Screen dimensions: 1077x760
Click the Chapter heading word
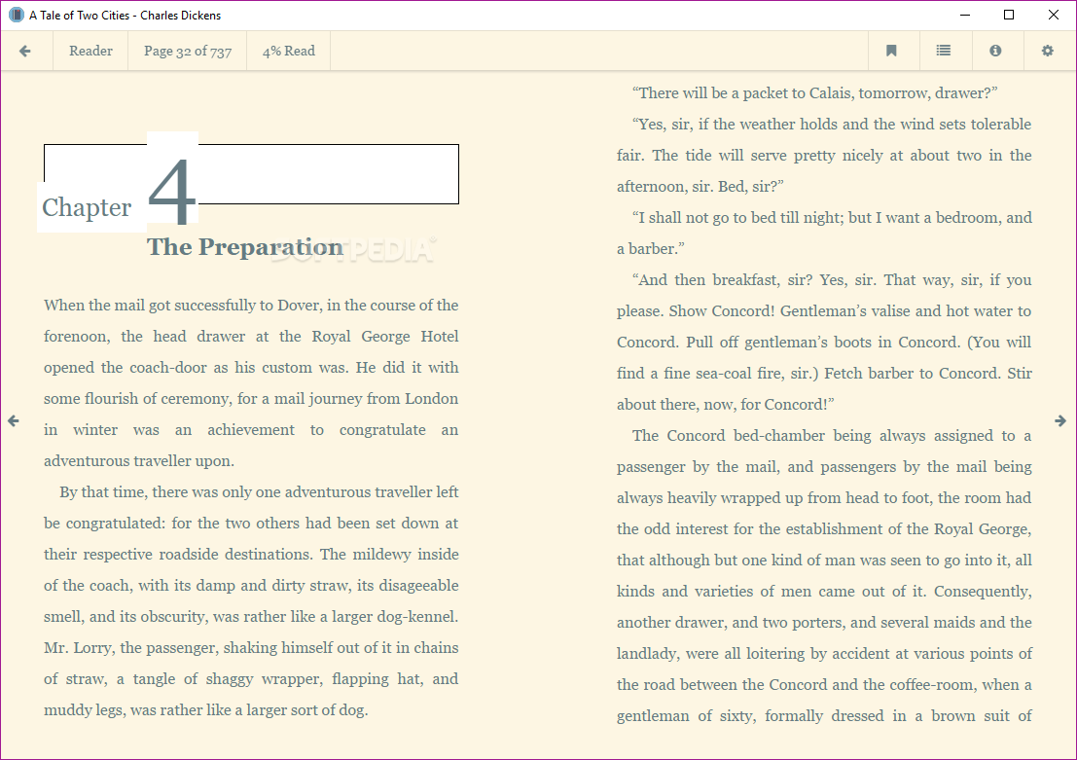[87, 207]
